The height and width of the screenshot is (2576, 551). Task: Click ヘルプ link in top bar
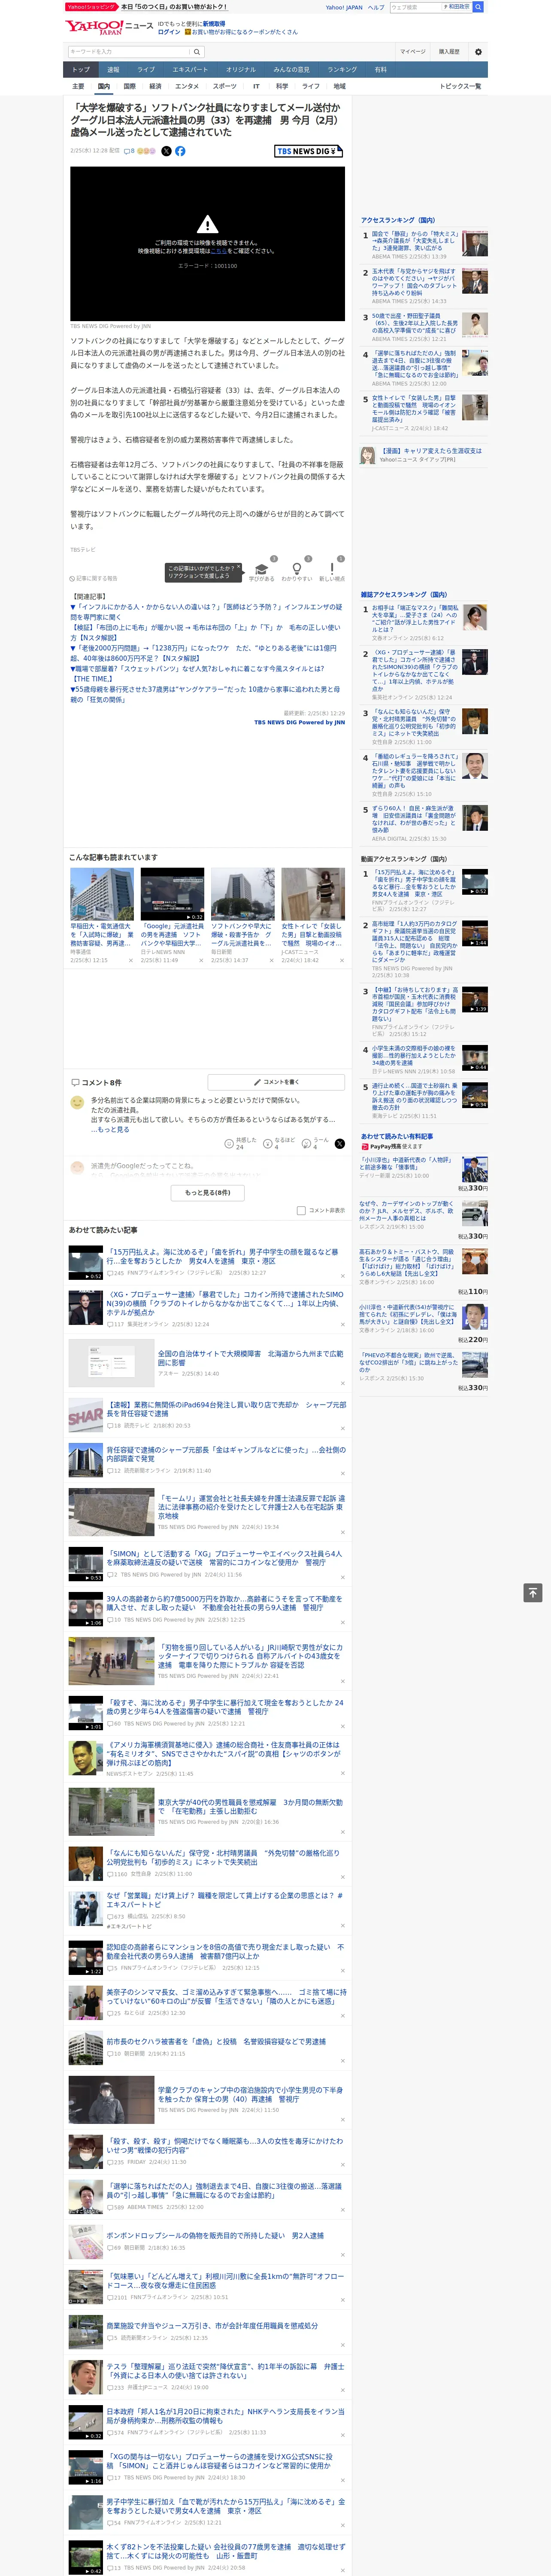pos(376,7)
